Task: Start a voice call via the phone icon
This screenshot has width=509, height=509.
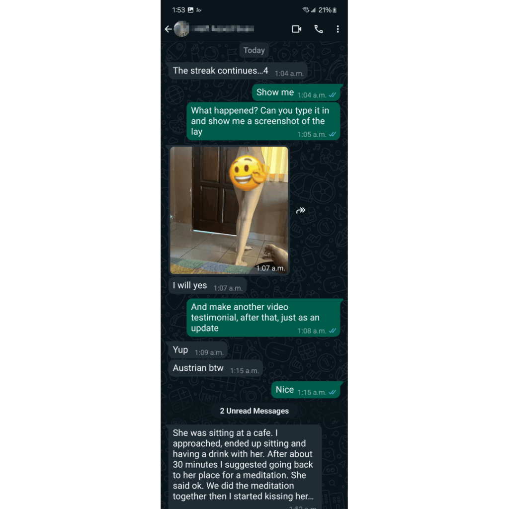Action: (319, 29)
